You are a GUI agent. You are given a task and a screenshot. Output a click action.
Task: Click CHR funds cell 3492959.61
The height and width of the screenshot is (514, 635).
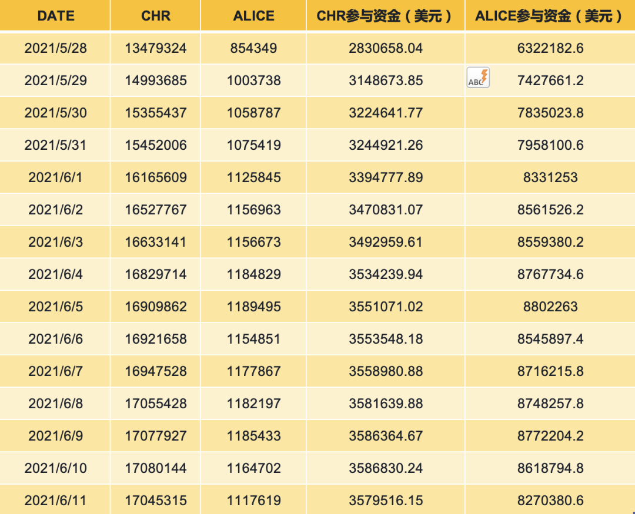(386, 242)
